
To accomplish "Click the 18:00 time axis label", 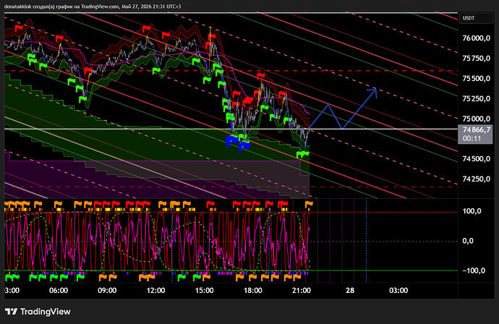I will 252,291.
